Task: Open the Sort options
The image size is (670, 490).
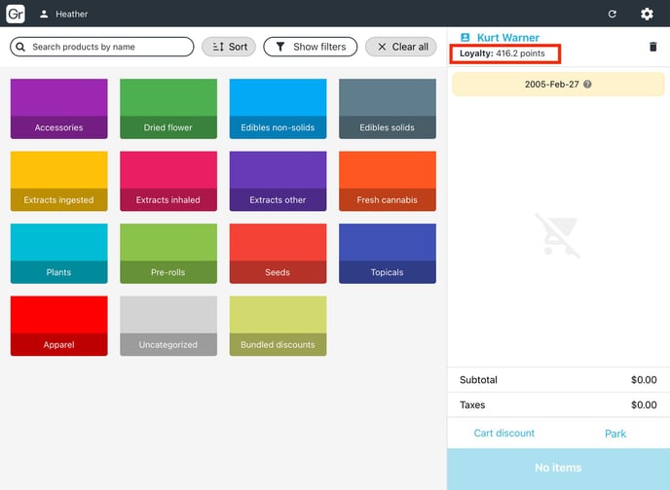Action: (x=229, y=47)
